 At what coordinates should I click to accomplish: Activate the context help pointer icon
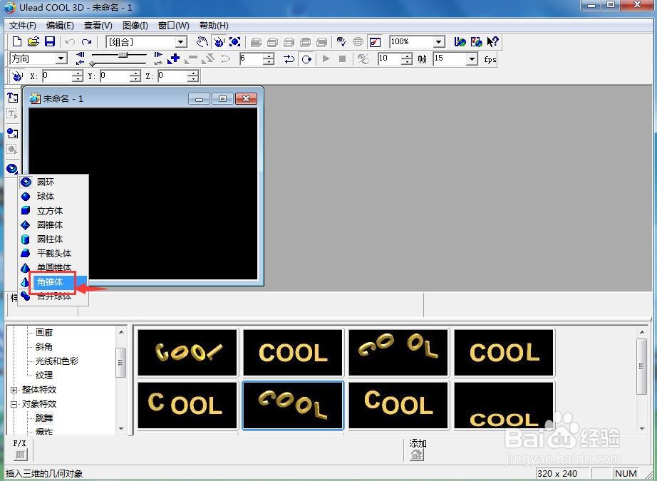point(493,41)
